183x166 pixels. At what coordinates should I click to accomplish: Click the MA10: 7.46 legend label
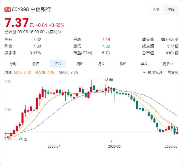(x=45, y=73)
